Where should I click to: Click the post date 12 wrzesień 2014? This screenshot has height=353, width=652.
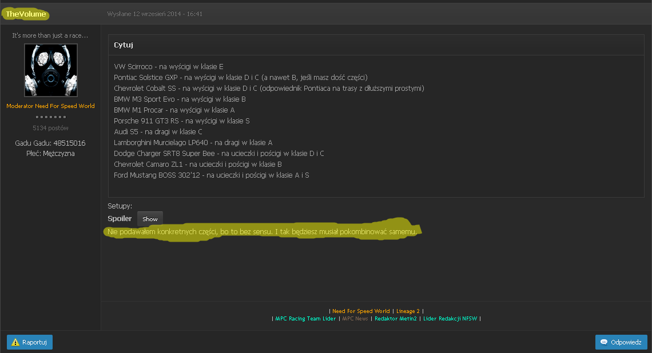point(154,14)
